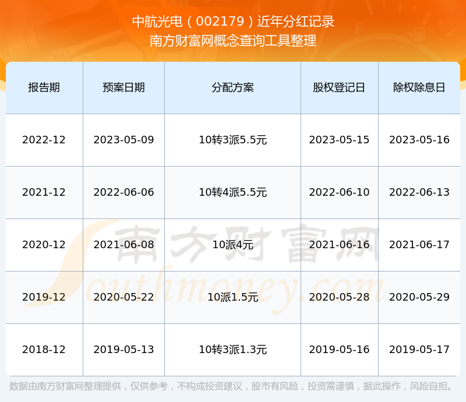Select the plan date 2019-05-13
The image size is (466, 402).
(x=123, y=350)
